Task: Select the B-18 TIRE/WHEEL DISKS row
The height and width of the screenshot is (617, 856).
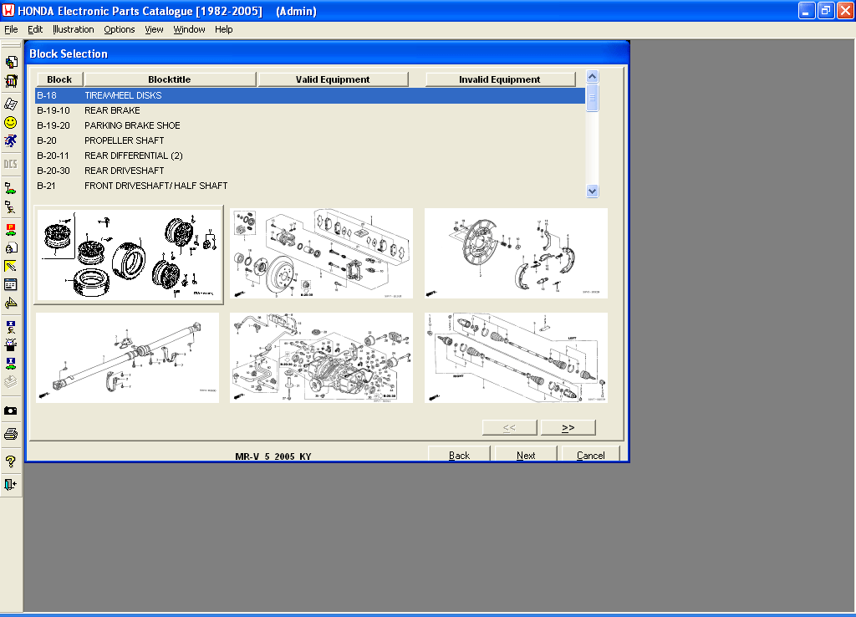Action: pos(310,95)
